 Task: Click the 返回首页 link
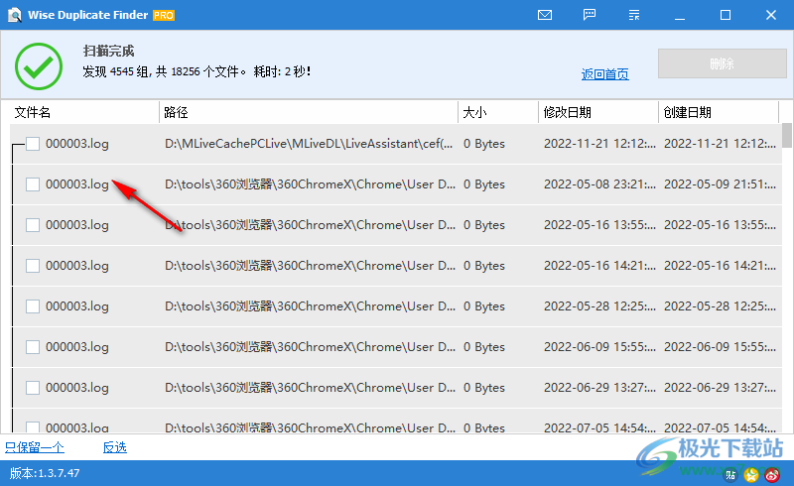pos(605,74)
